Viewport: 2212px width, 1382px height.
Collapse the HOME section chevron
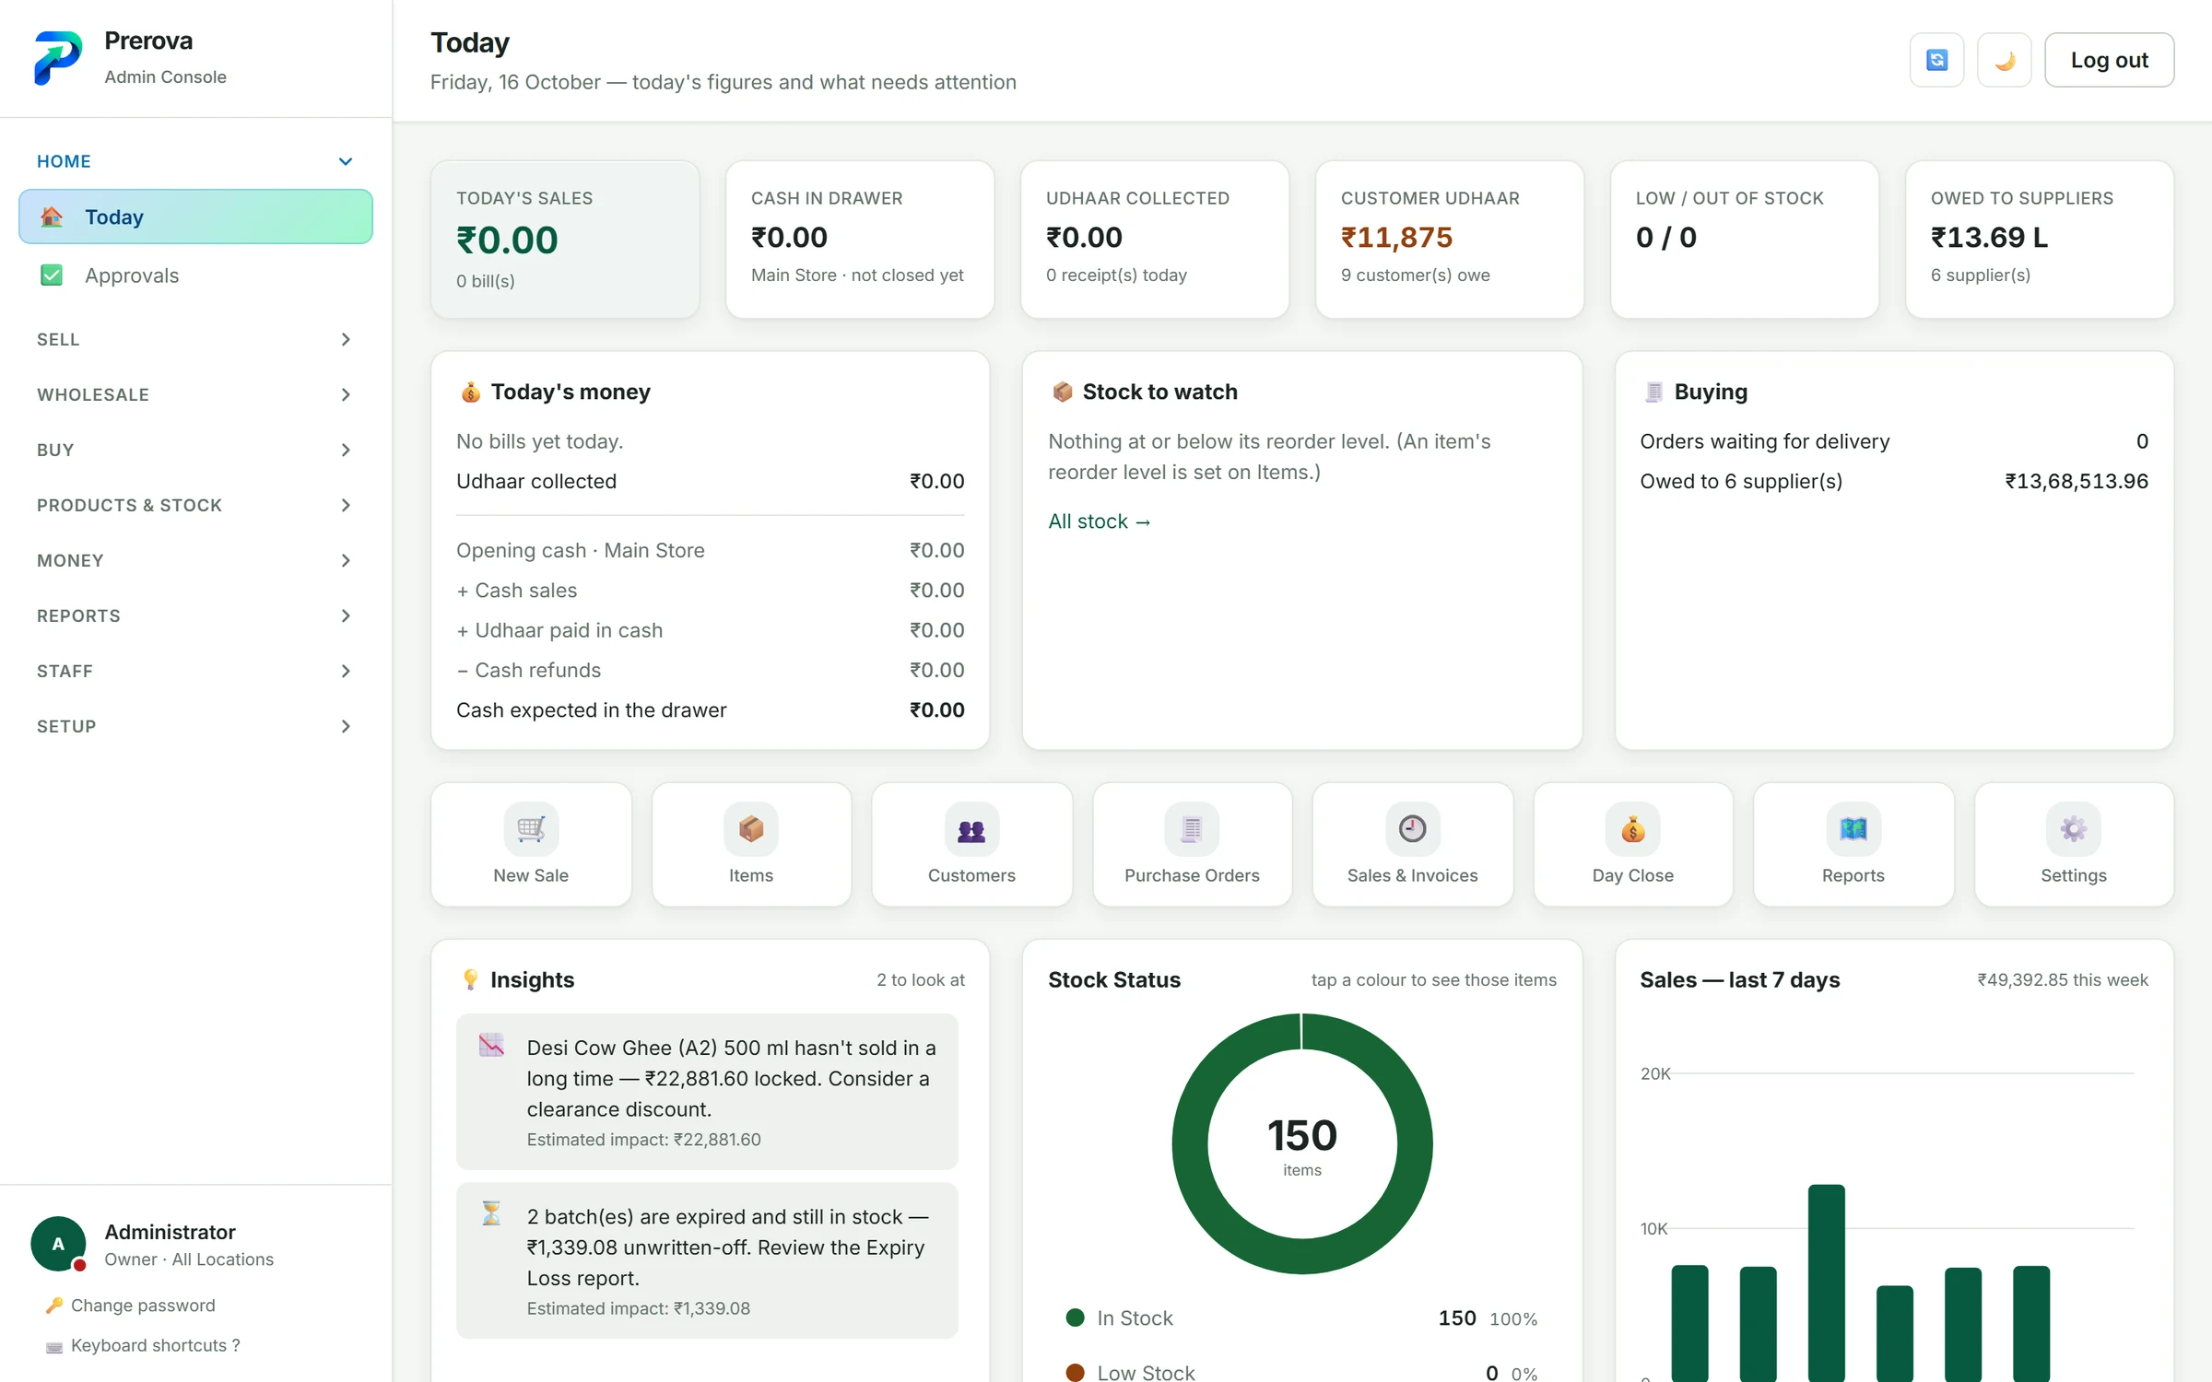pyautogui.click(x=346, y=161)
